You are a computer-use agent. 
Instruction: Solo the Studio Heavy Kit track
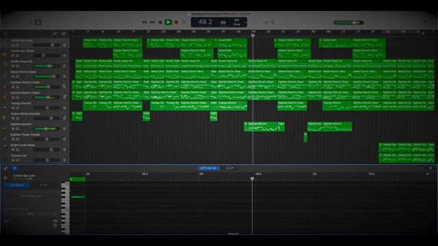click(x=17, y=66)
